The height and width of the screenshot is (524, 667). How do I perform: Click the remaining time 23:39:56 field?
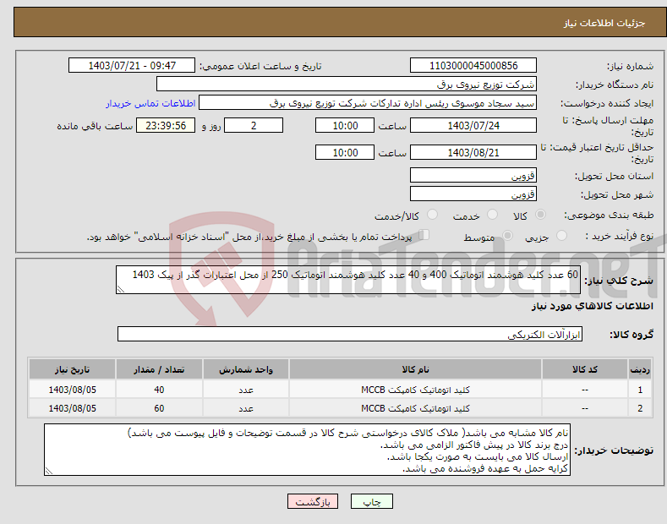[x=166, y=125]
